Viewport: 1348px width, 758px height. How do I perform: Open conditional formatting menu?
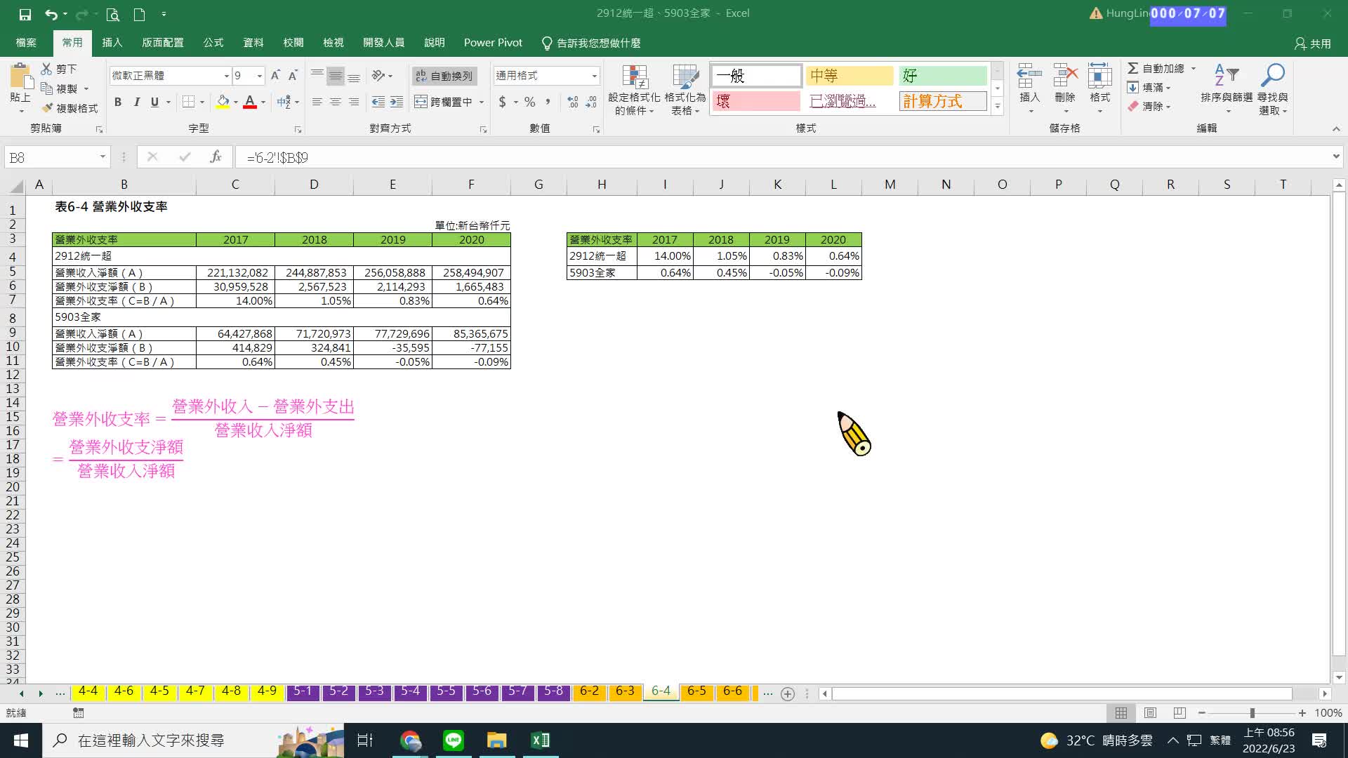(x=634, y=90)
